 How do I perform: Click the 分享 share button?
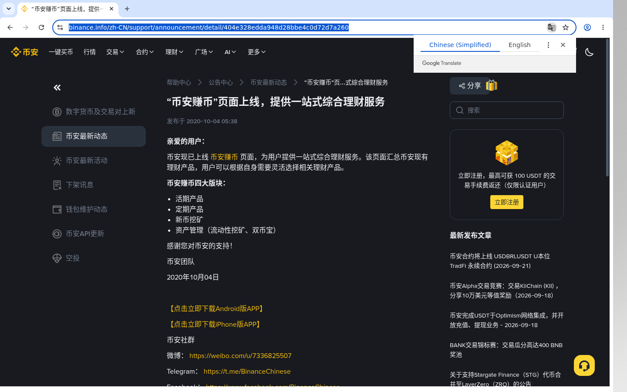(x=470, y=86)
